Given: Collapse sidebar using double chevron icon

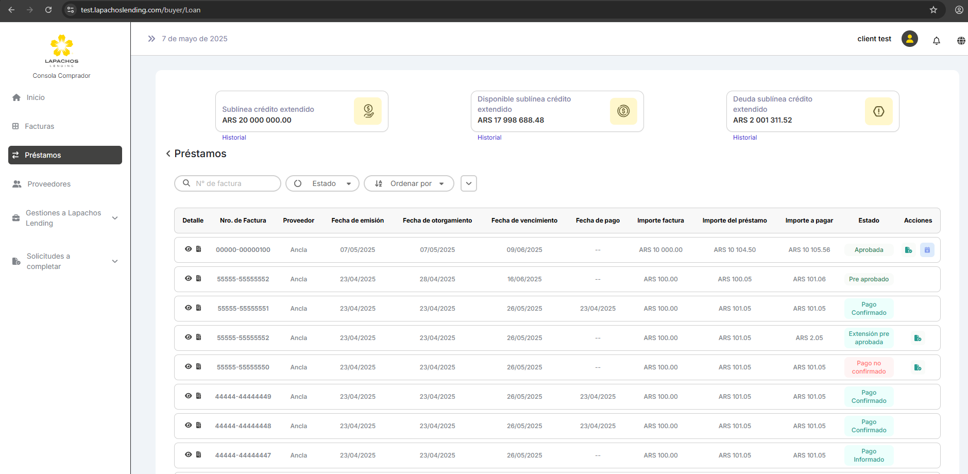Looking at the screenshot, I should coord(151,39).
